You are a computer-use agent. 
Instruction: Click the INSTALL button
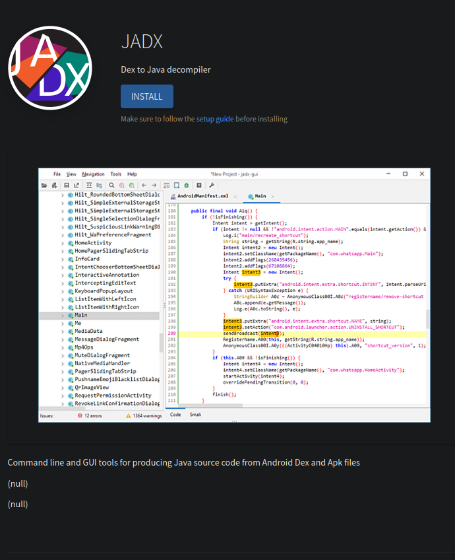(x=147, y=96)
